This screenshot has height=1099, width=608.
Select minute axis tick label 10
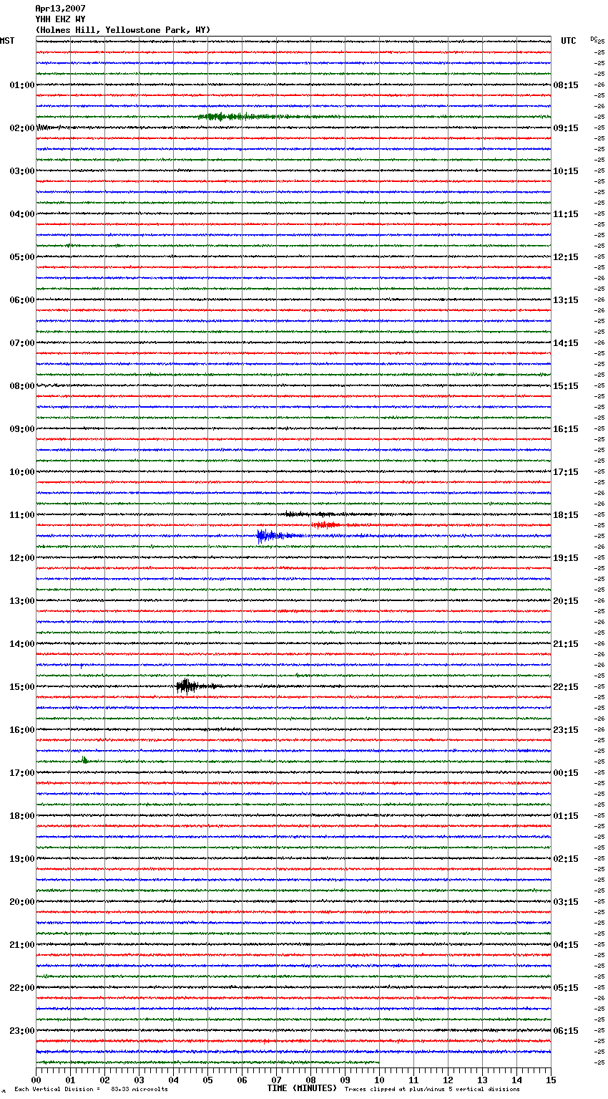click(x=379, y=1080)
